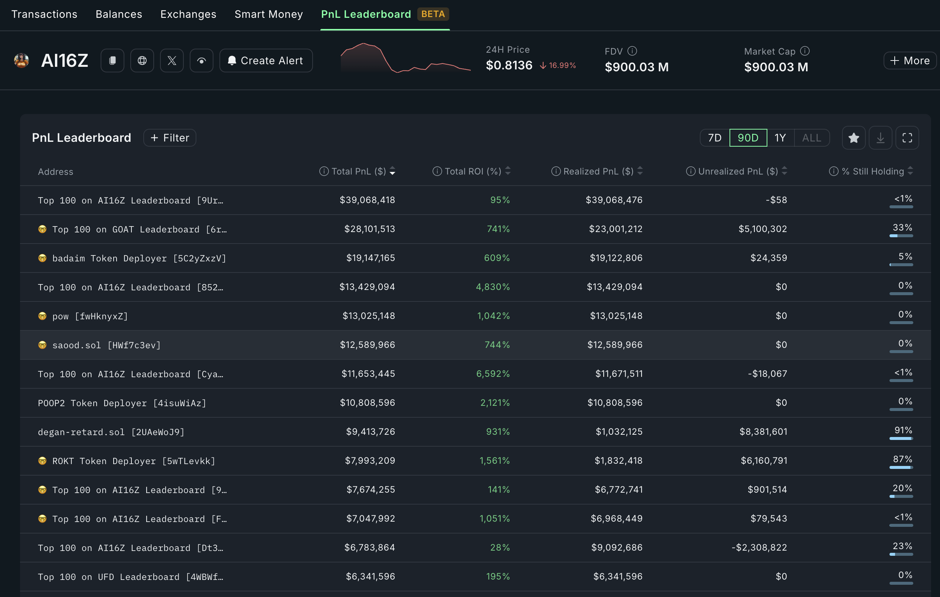Open the AI16Z X (Twitter) profile icon
Image resolution: width=940 pixels, height=597 pixels.
(172, 61)
